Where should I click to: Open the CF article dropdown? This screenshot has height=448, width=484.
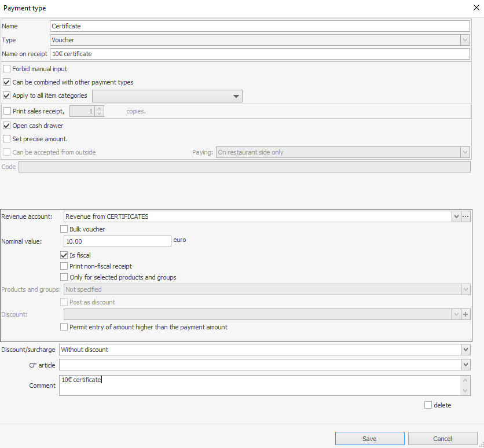(x=465, y=365)
